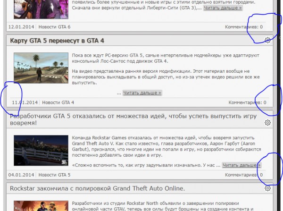This screenshot has width=283, height=211.
Task: Open gear settings for "Карту GTA 5 перенесут" post
Action: pos(267,40)
